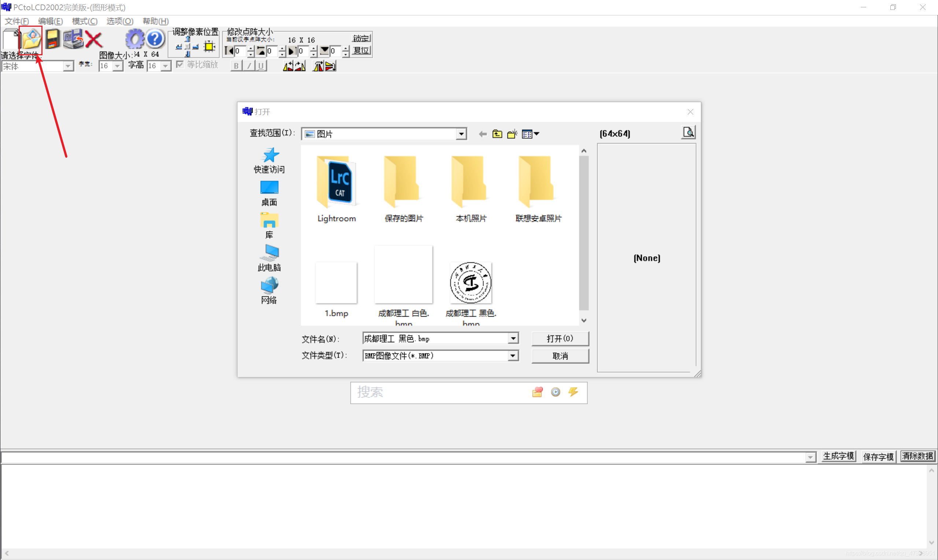The image size is (938, 560).
Task: Open the 宋体 font dropdown
Action: click(x=68, y=66)
